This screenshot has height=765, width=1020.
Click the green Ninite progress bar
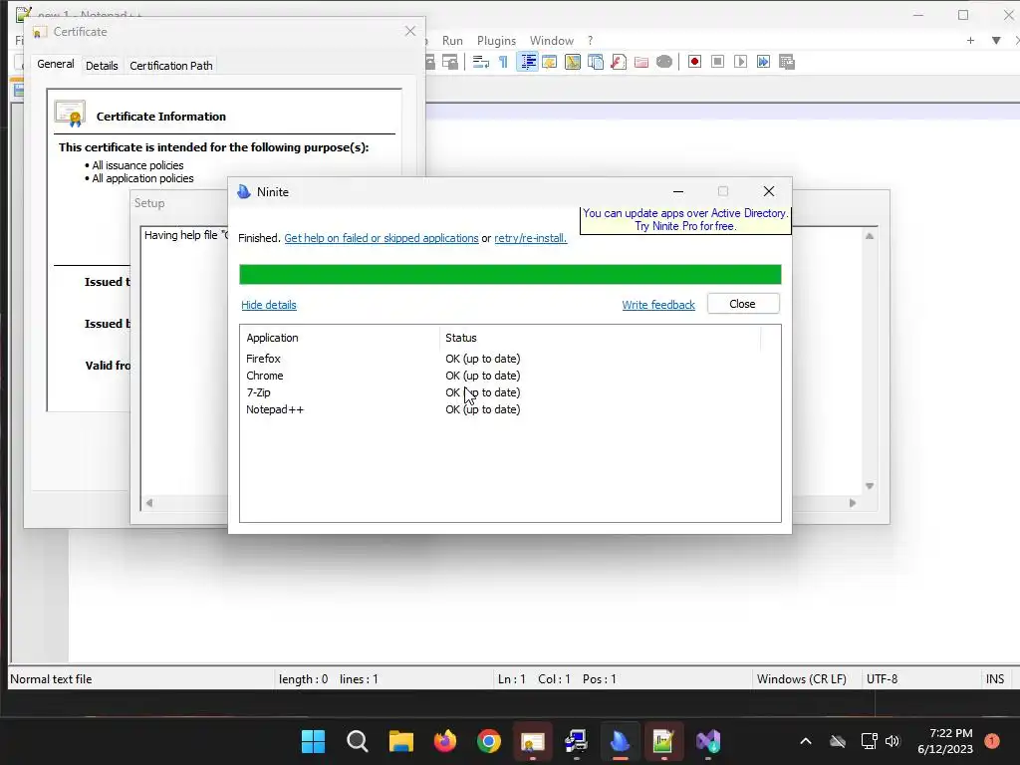tap(510, 275)
